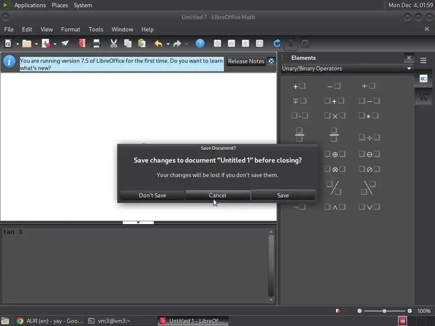Open the Window menu
Viewport: 435px width, 326px height.
point(122,29)
